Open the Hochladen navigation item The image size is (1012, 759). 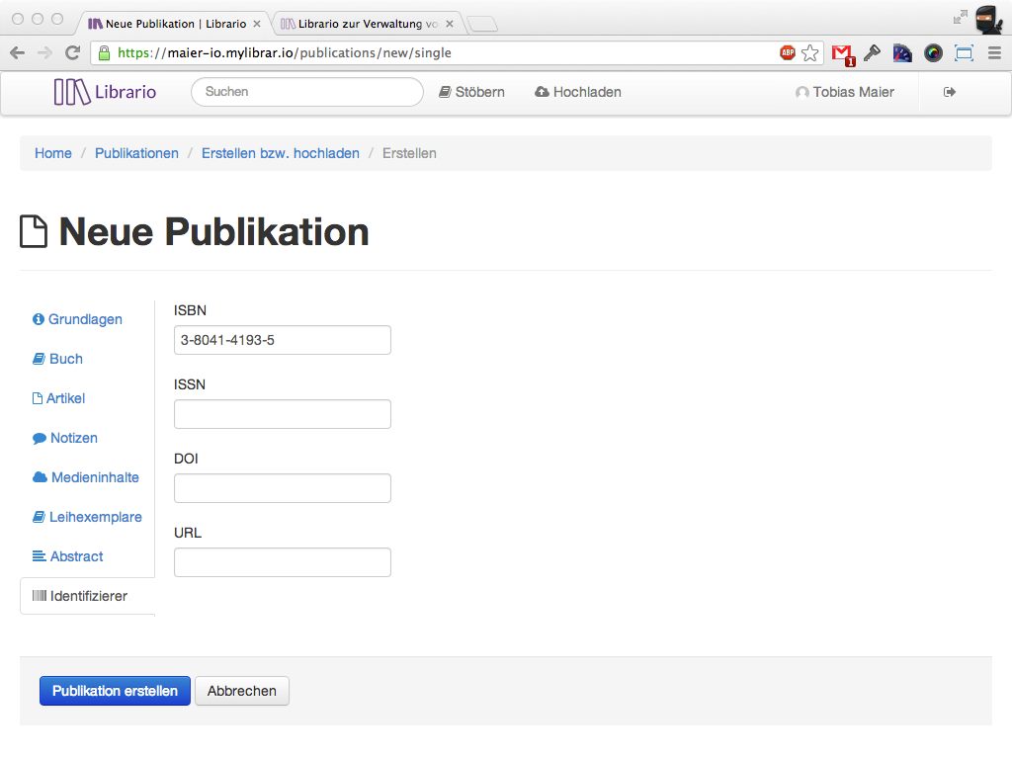(578, 92)
